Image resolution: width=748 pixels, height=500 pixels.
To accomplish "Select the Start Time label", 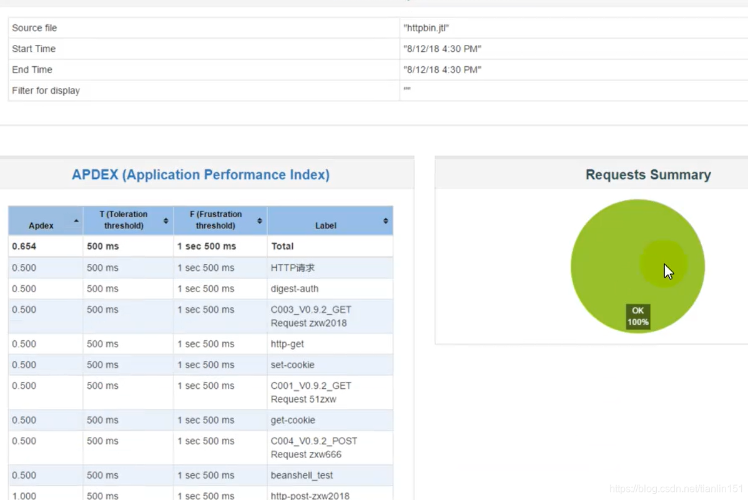I will coord(34,49).
